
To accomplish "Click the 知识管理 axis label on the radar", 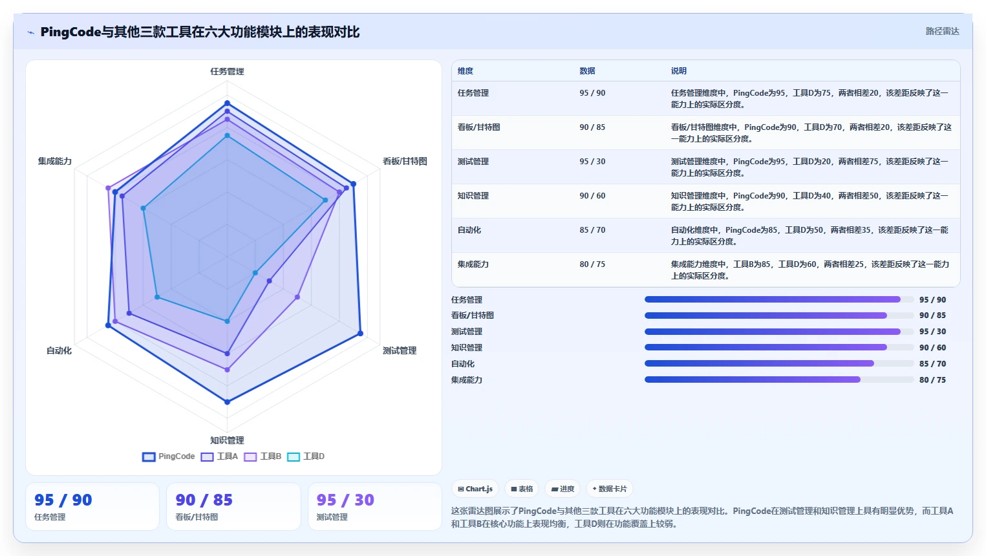I will tap(227, 441).
